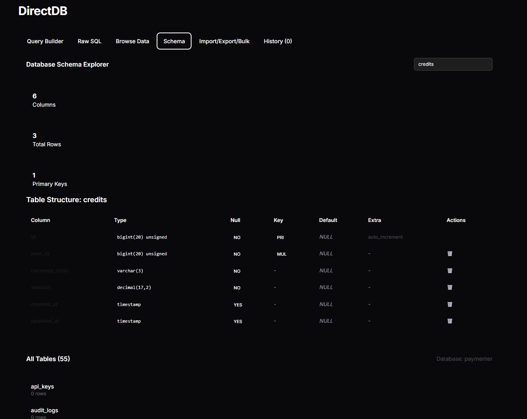Select the Schema tab
Screen dimensions: 527x419
(x=174, y=41)
